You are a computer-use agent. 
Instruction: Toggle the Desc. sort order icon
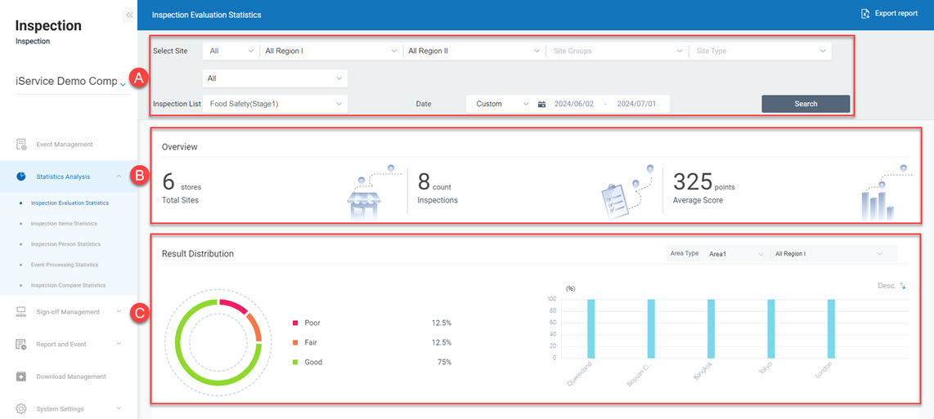(x=903, y=286)
